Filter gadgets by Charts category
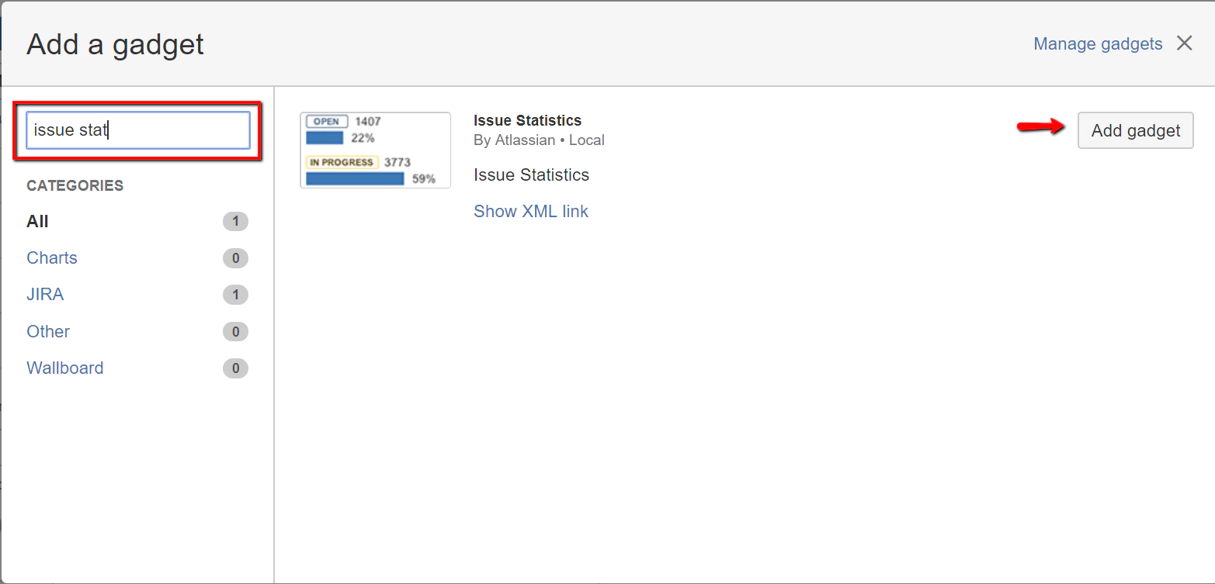The height and width of the screenshot is (584, 1215). click(x=52, y=258)
